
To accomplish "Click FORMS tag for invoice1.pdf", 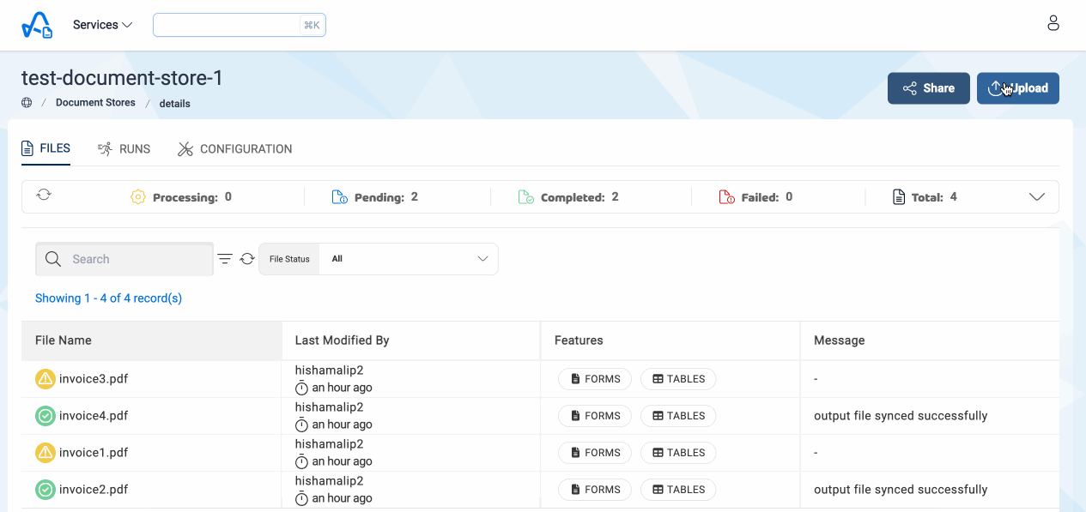I will 595,453.
